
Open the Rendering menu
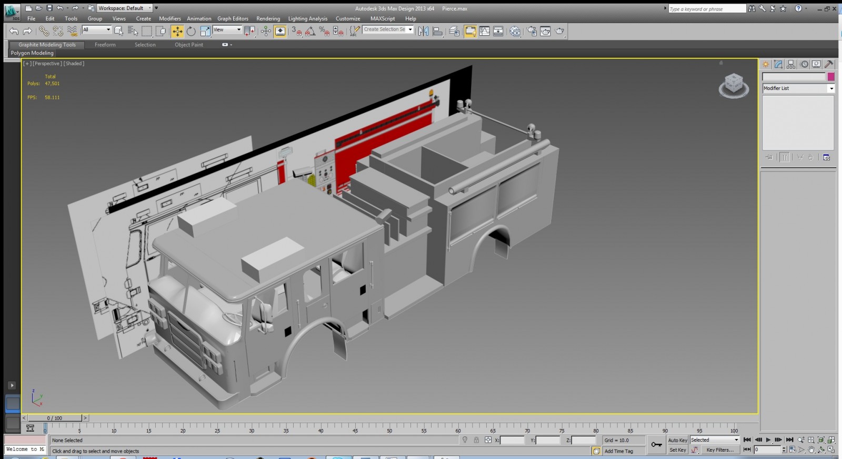click(268, 18)
